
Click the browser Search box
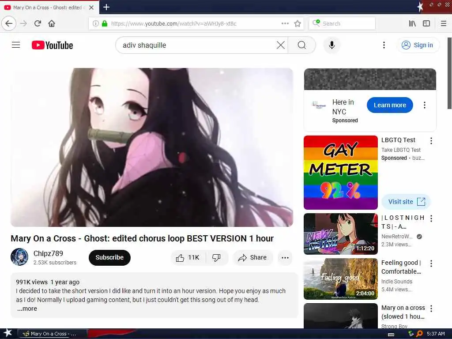342,23
